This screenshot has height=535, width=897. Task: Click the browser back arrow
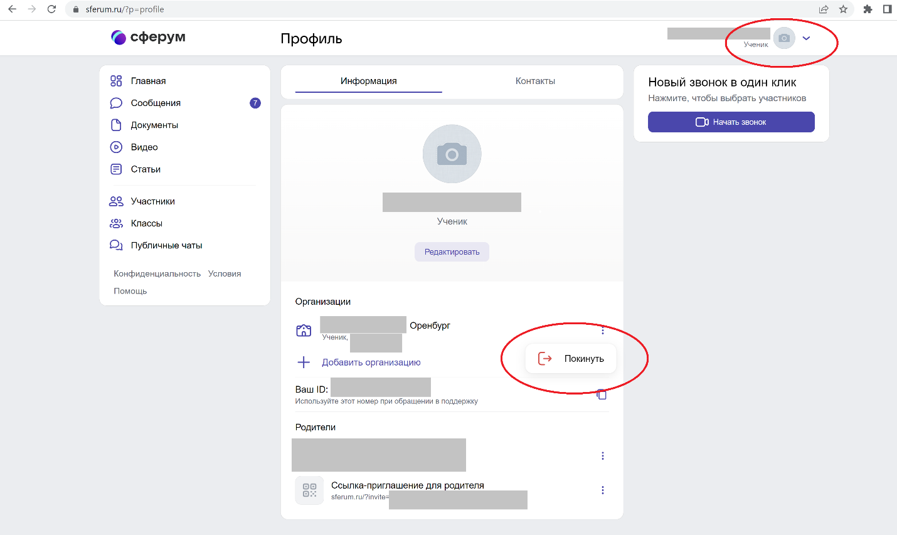point(12,9)
